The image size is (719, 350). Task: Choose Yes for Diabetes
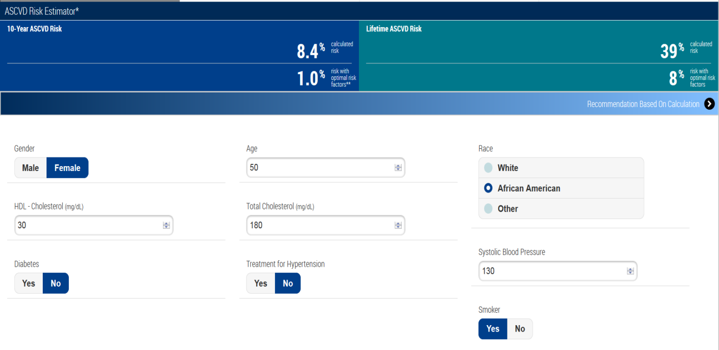point(29,283)
